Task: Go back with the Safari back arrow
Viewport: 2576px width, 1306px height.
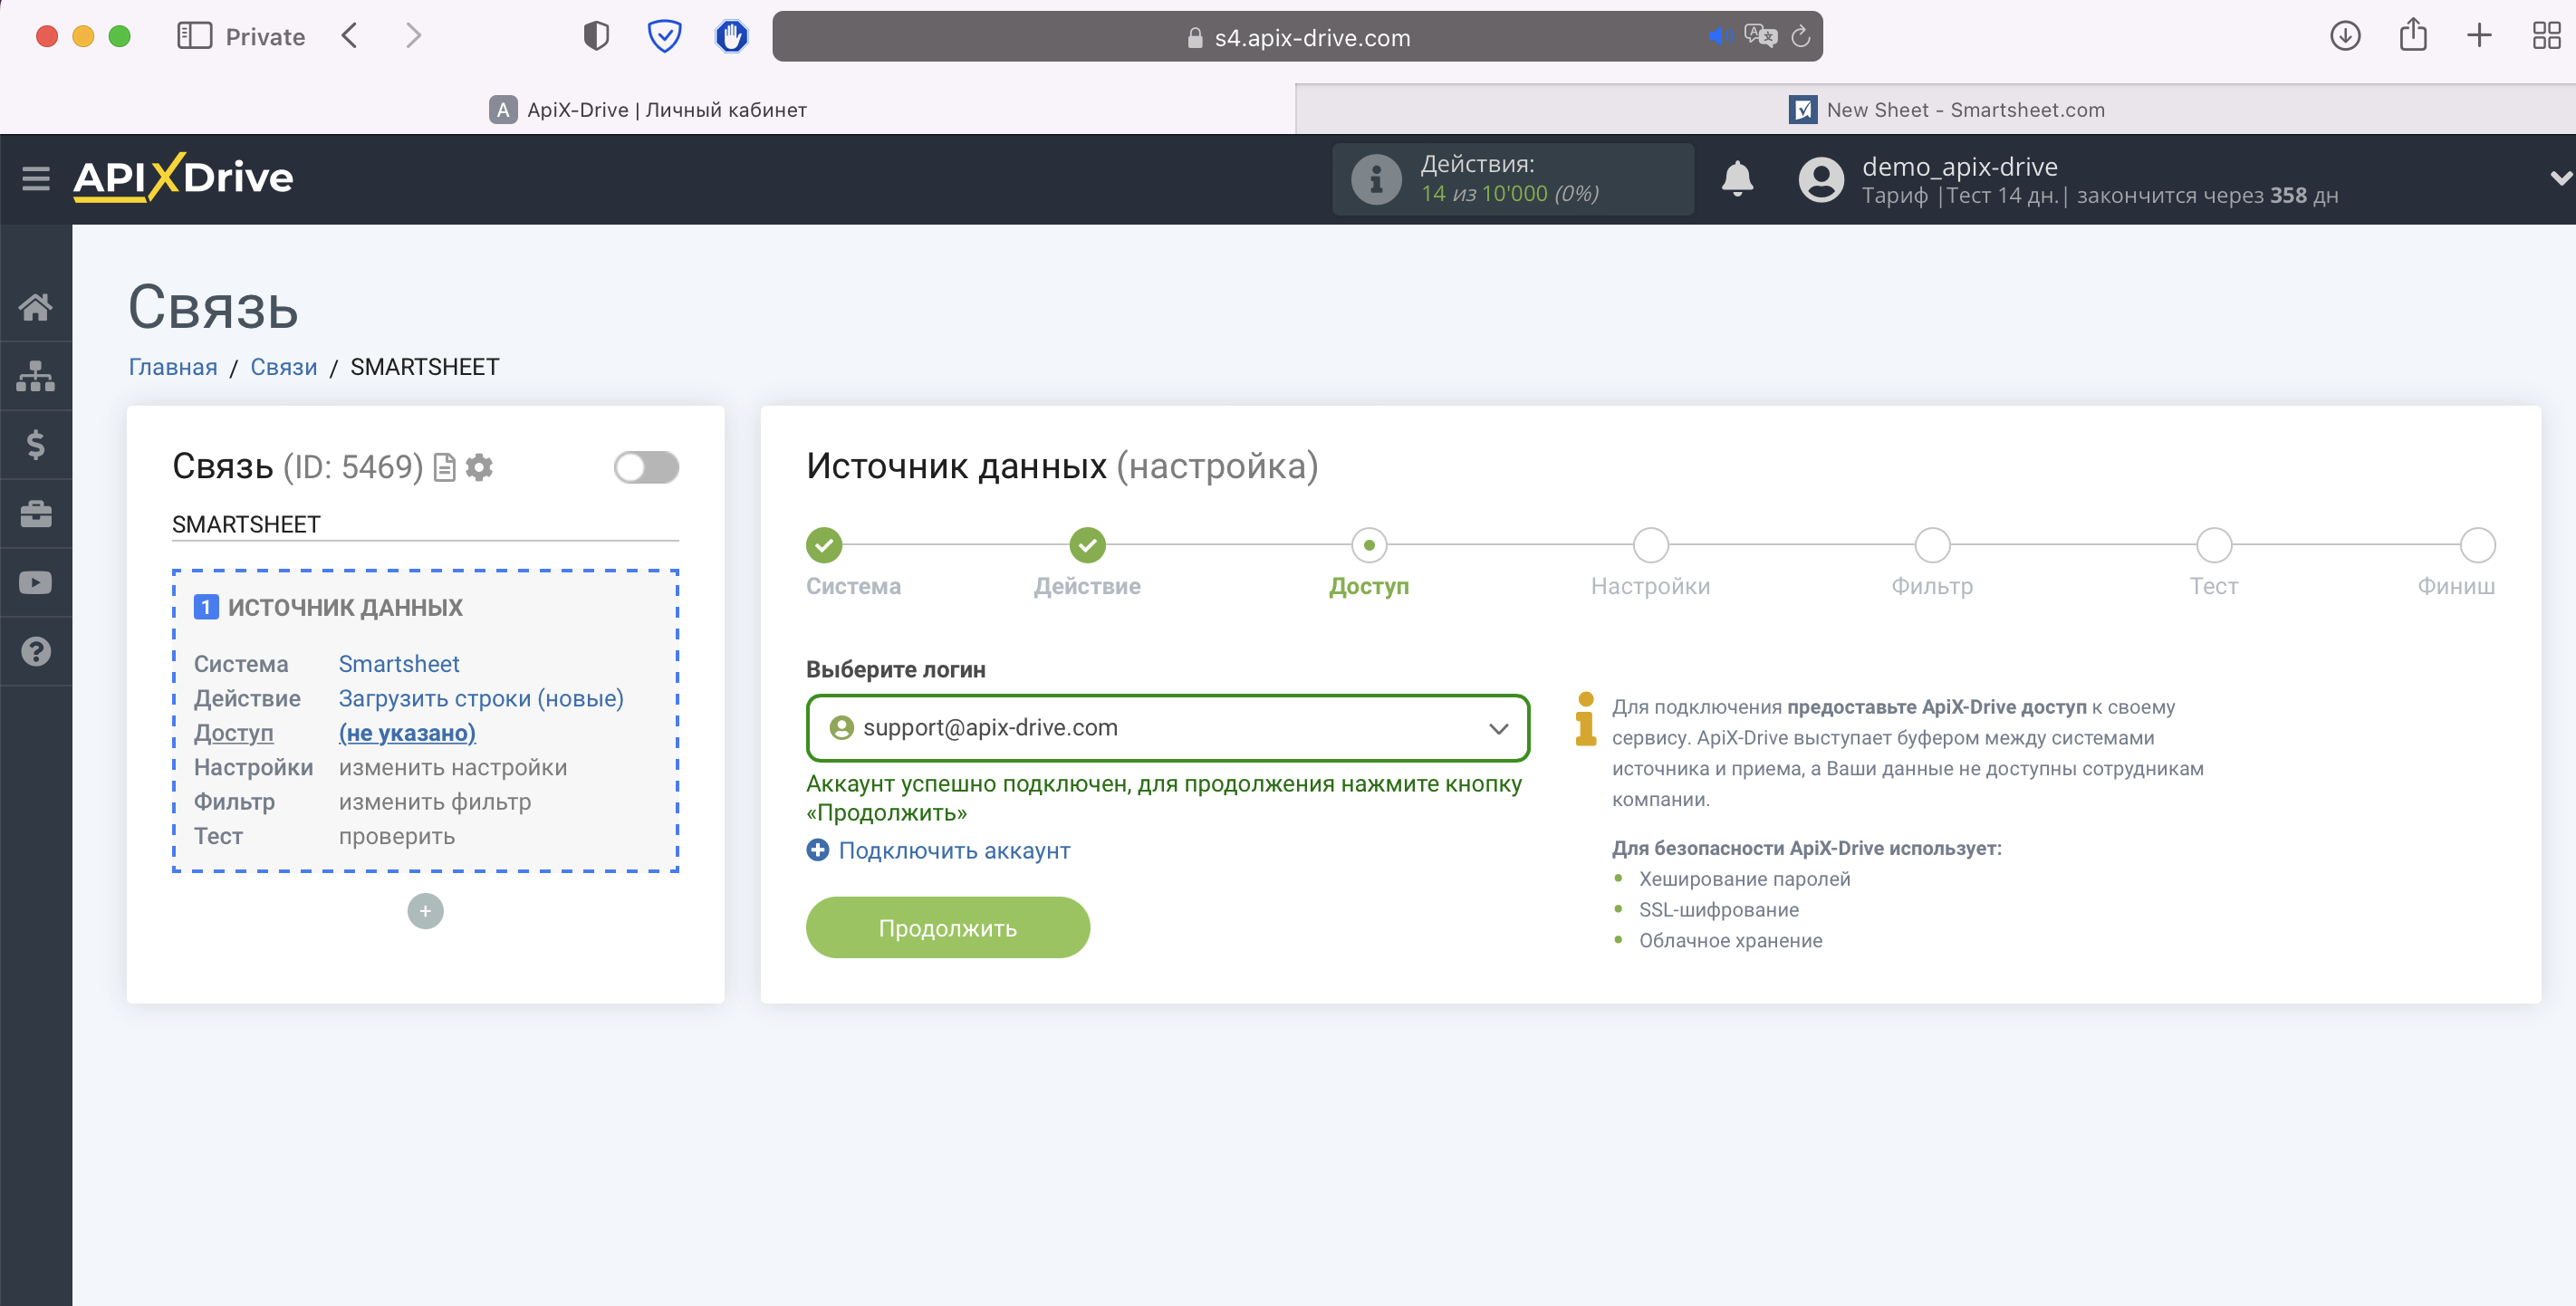Action: tap(349, 37)
